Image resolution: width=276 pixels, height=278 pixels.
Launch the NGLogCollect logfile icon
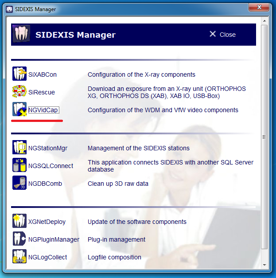(x=19, y=256)
